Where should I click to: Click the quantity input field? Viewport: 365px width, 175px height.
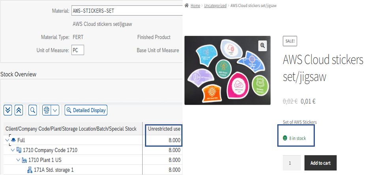click(292, 163)
